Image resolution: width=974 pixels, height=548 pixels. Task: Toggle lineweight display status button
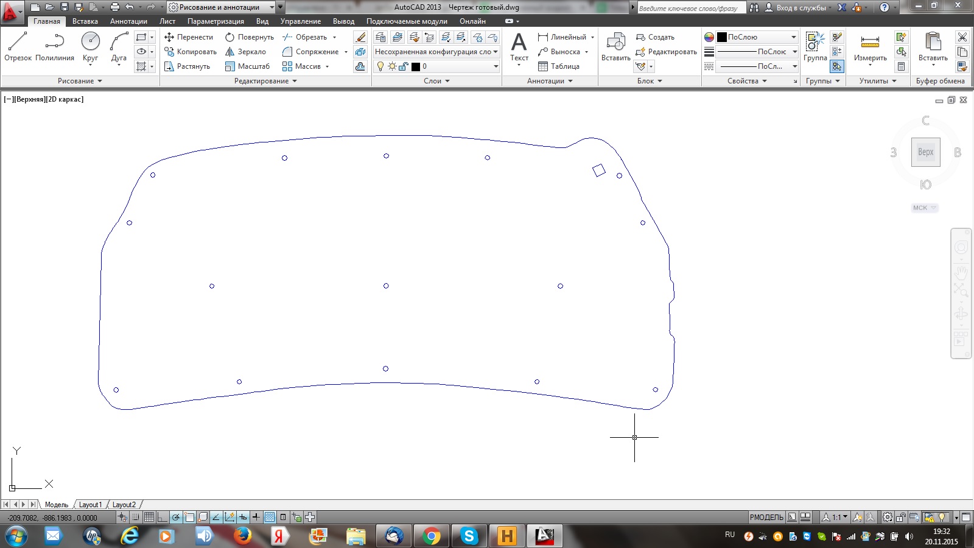(x=256, y=518)
